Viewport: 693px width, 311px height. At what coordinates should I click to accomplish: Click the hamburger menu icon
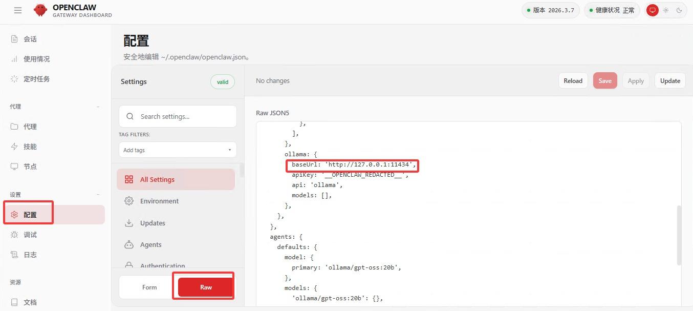18,10
